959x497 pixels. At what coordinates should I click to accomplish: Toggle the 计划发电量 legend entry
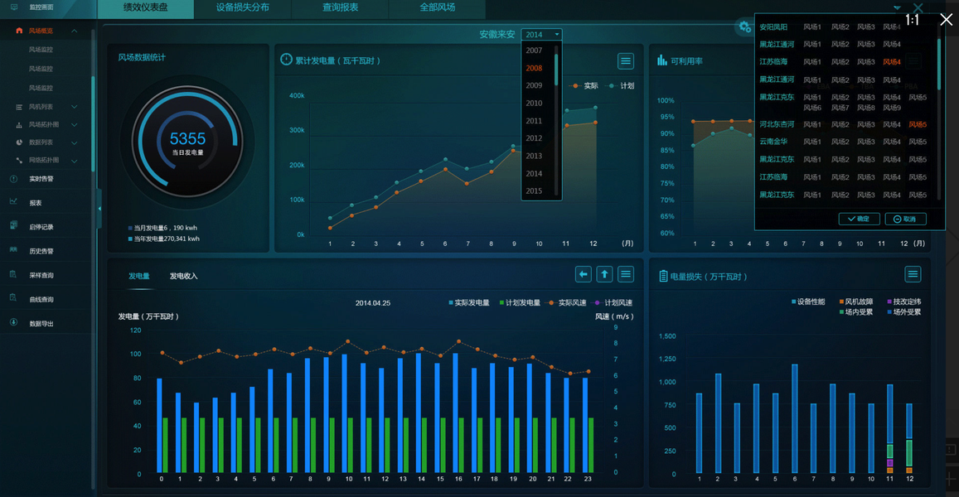[520, 302]
